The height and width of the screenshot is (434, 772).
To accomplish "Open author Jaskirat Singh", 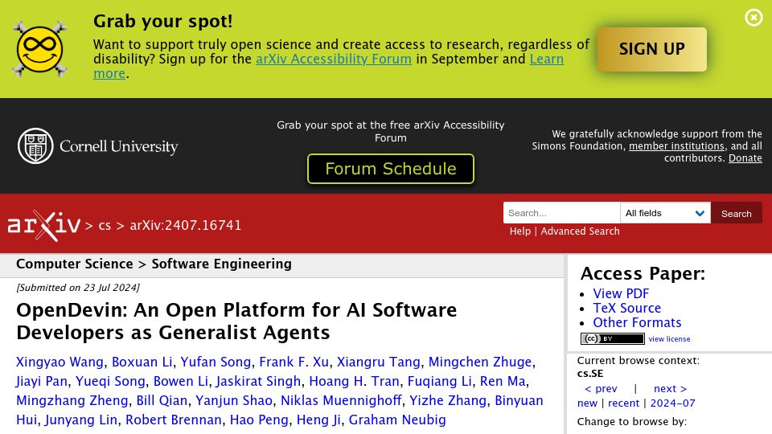I will tap(258, 381).
